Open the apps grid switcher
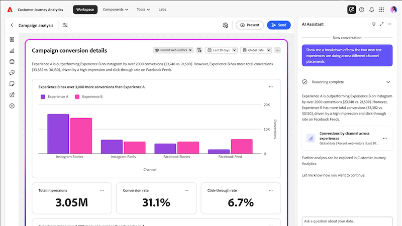This screenshot has width=402, height=226. pyautogui.click(x=381, y=10)
